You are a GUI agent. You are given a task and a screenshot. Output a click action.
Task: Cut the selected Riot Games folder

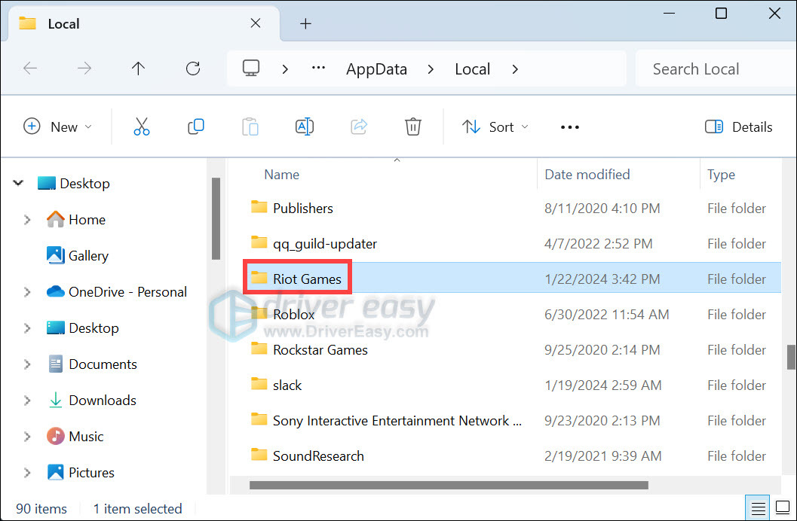pyautogui.click(x=142, y=126)
